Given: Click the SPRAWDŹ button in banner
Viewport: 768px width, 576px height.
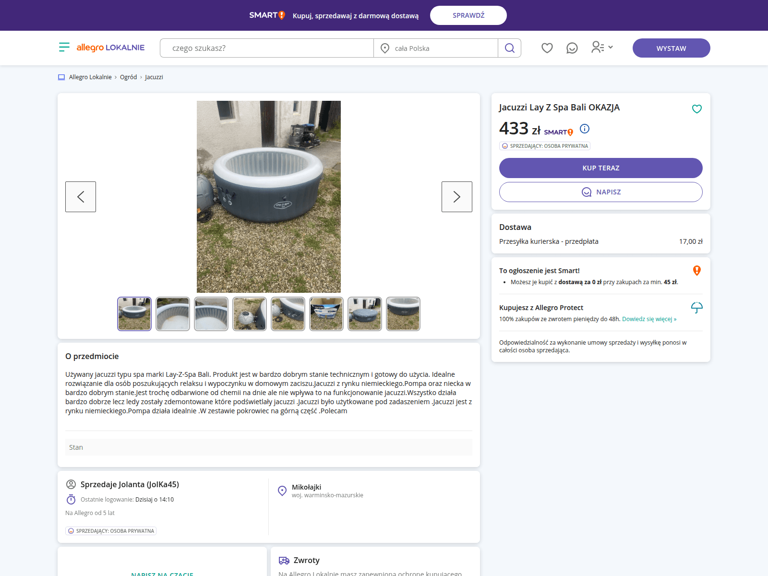Looking at the screenshot, I should (x=468, y=15).
